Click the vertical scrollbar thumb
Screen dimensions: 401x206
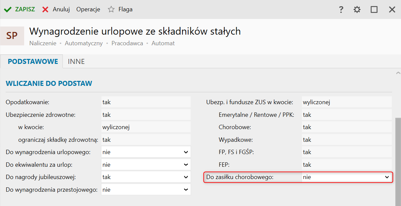pyautogui.click(x=398, y=160)
